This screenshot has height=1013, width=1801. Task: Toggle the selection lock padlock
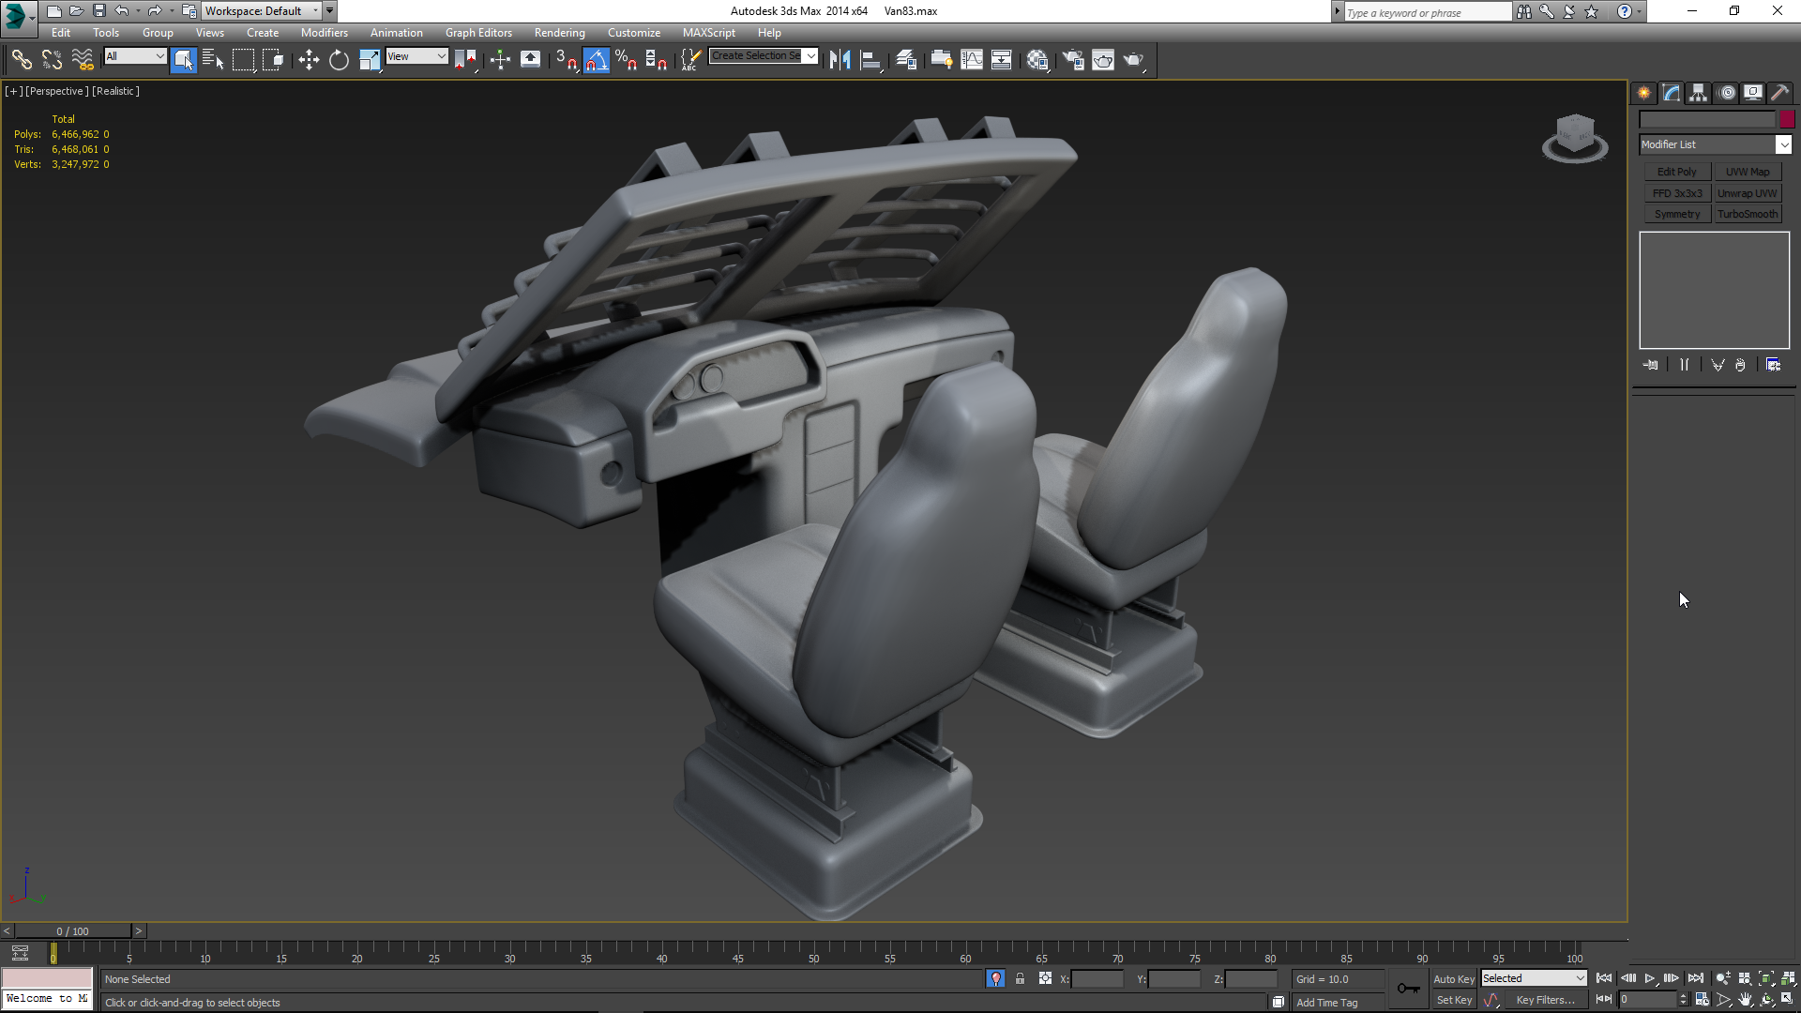click(1020, 978)
